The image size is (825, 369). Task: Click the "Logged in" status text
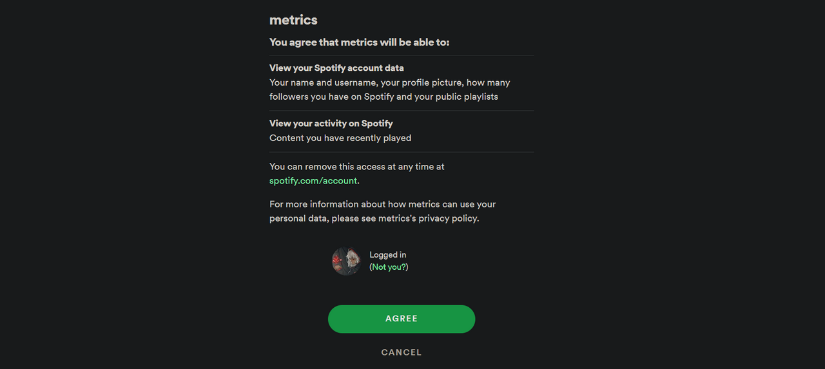(x=387, y=255)
